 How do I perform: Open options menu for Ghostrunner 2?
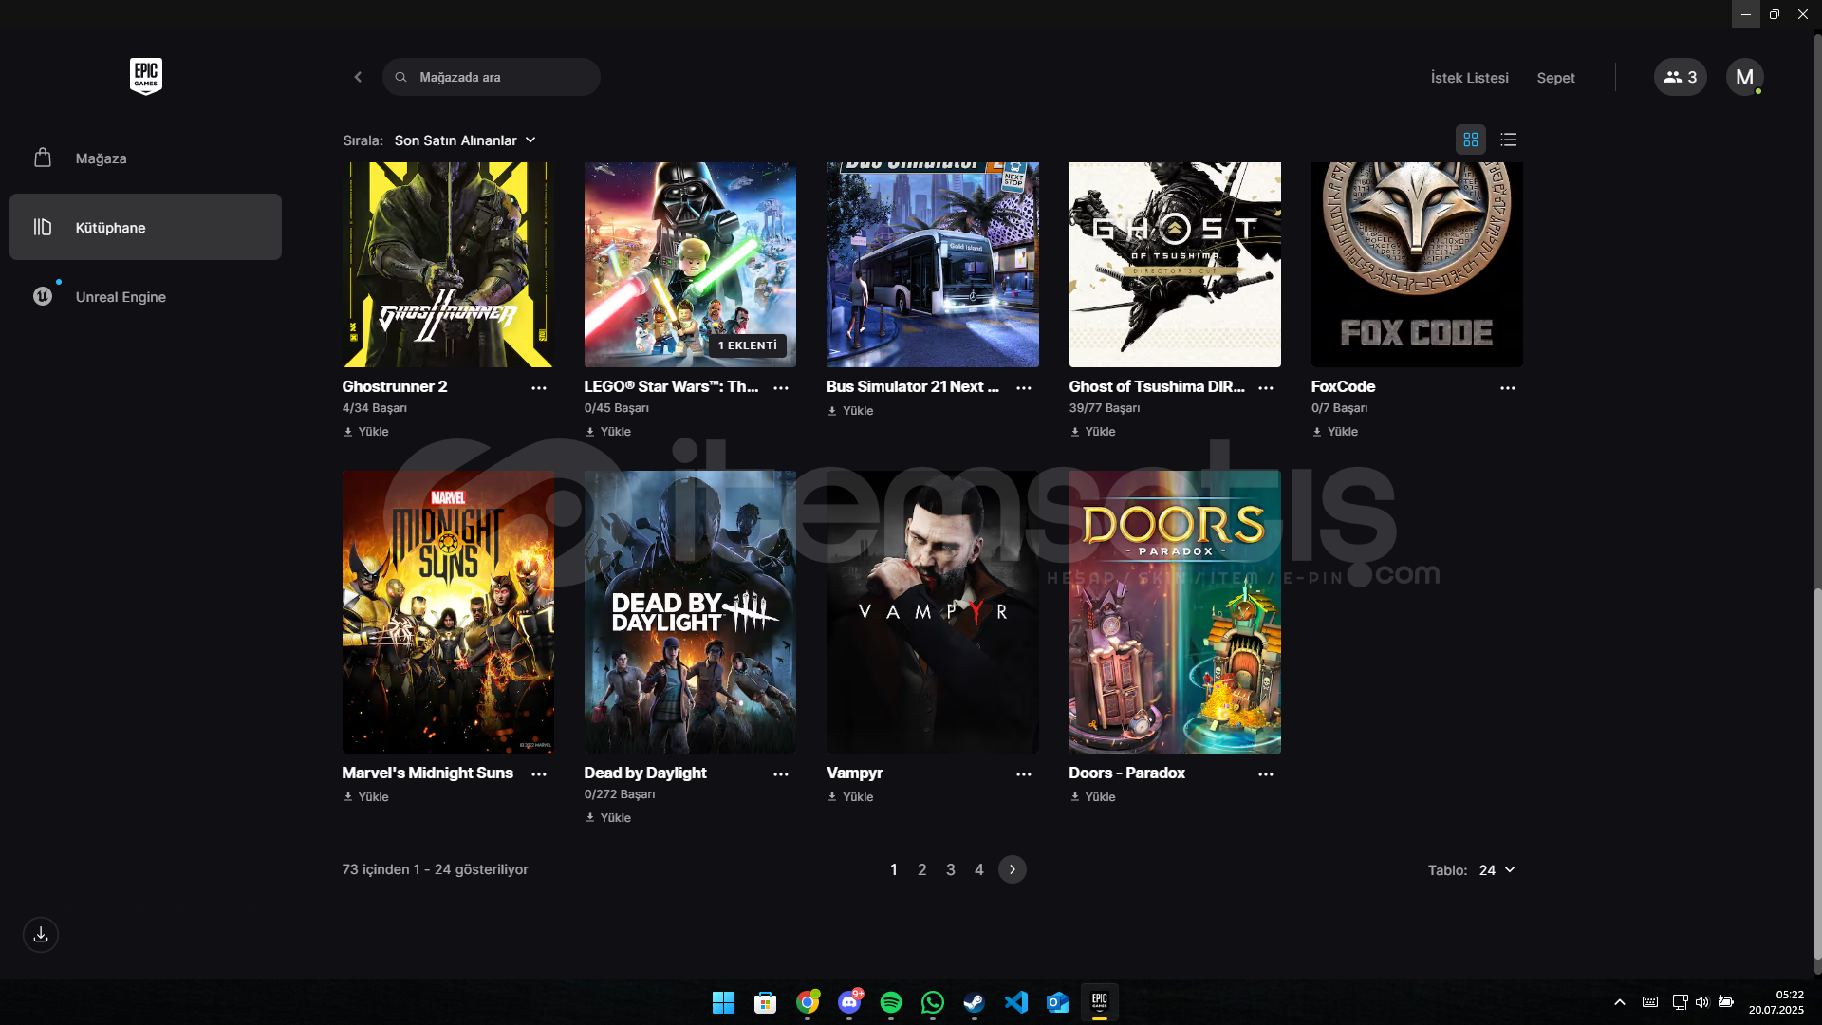point(538,388)
